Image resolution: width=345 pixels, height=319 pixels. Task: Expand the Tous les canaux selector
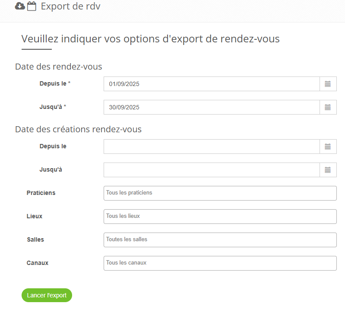[220, 263]
